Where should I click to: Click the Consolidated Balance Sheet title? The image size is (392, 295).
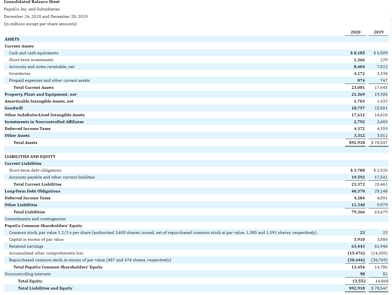pos(32,2)
